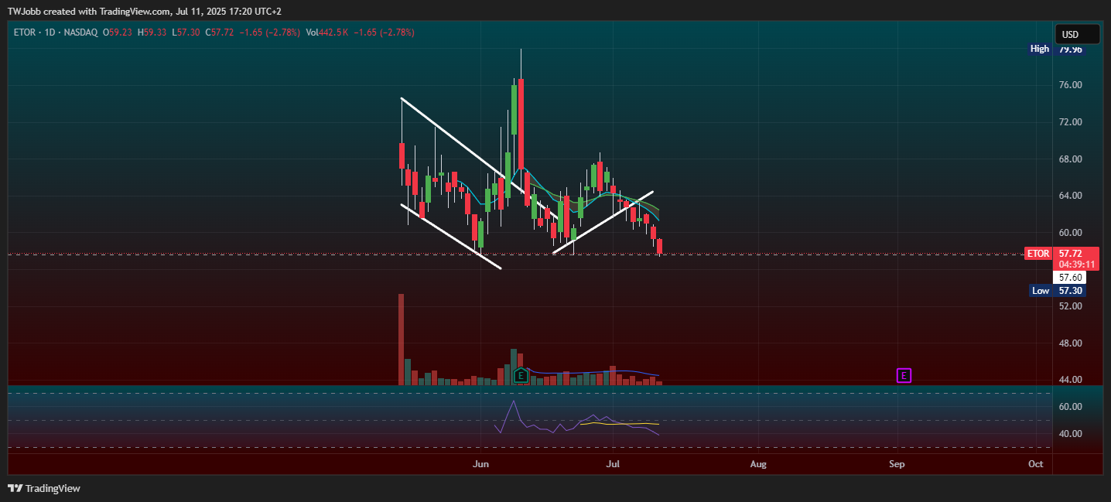Click the 64.00 price axis label

[x=1070, y=196]
